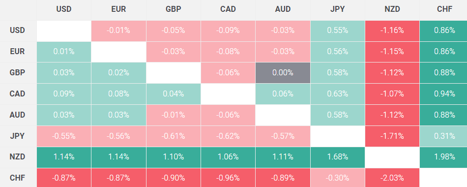Screen dimensions: 467x187
Task: Click the 0.94% CAD/CHF cell
Action: 443,94
